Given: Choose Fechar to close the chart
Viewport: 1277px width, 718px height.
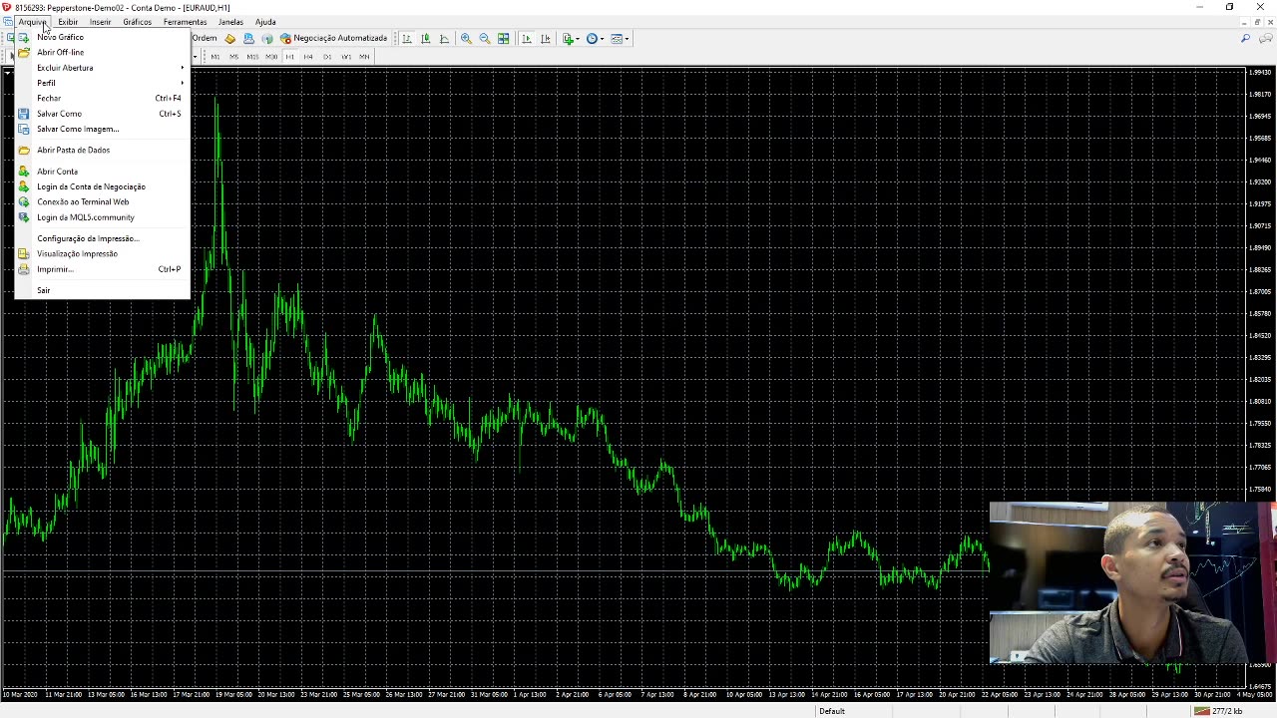Looking at the screenshot, I should coord(102,98).
